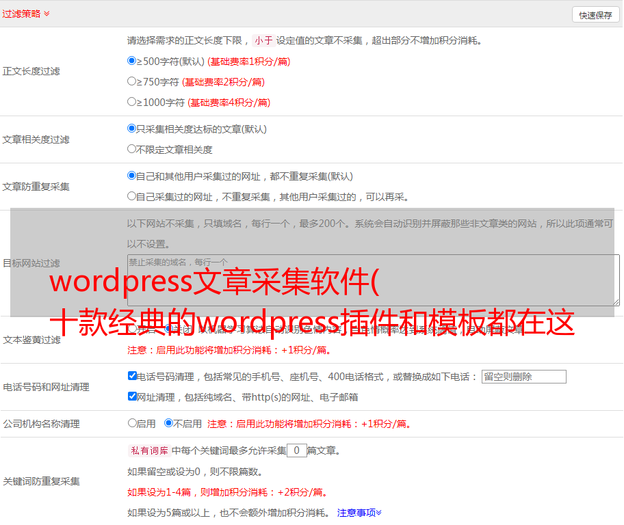Screen dimensions: 624x525
Task: Choose 只采集相关度达标的文章(默认) radio
Action: (131, 129)
